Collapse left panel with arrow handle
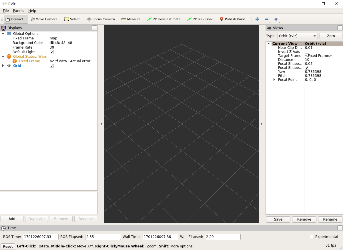 point(101,124)
